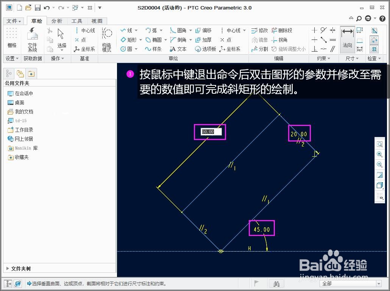Toggle the highlight open ends inspect button
390x291 pixels.
coord(374,40)
